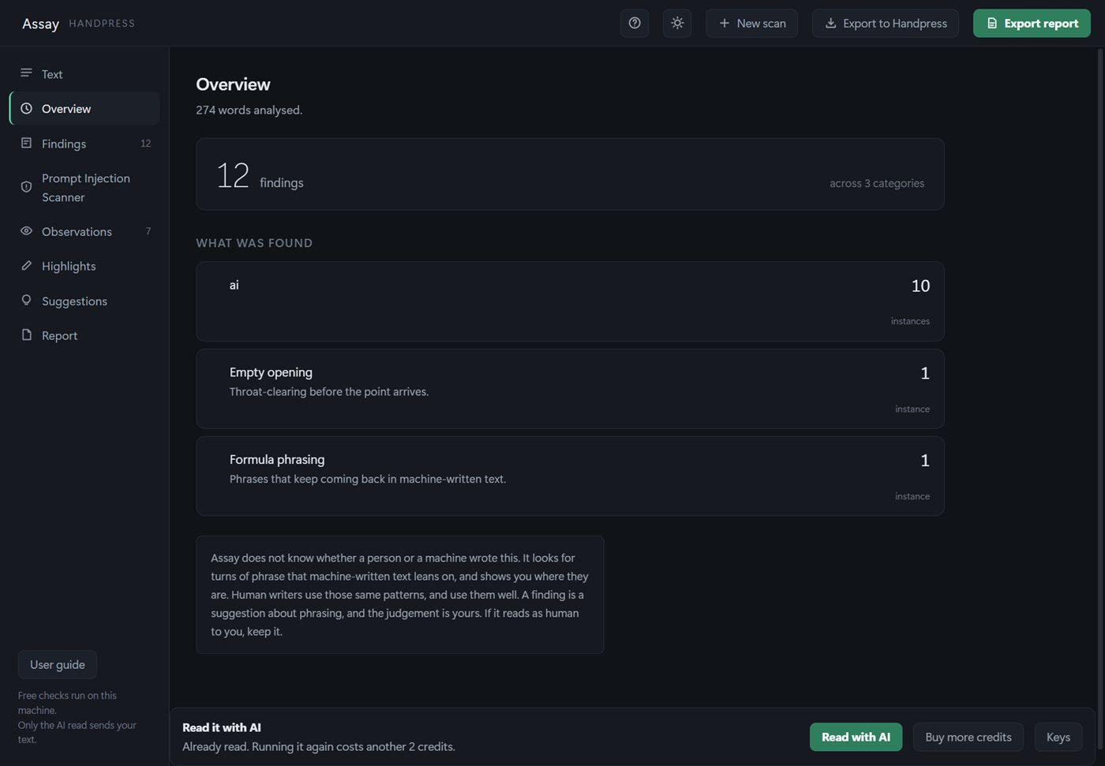Click Export to Handpress button
1105x766 pixels.
coord(886,24)
